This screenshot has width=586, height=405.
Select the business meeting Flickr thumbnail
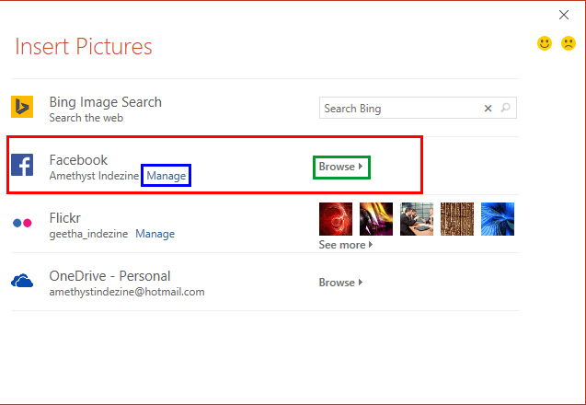(417, 219)
